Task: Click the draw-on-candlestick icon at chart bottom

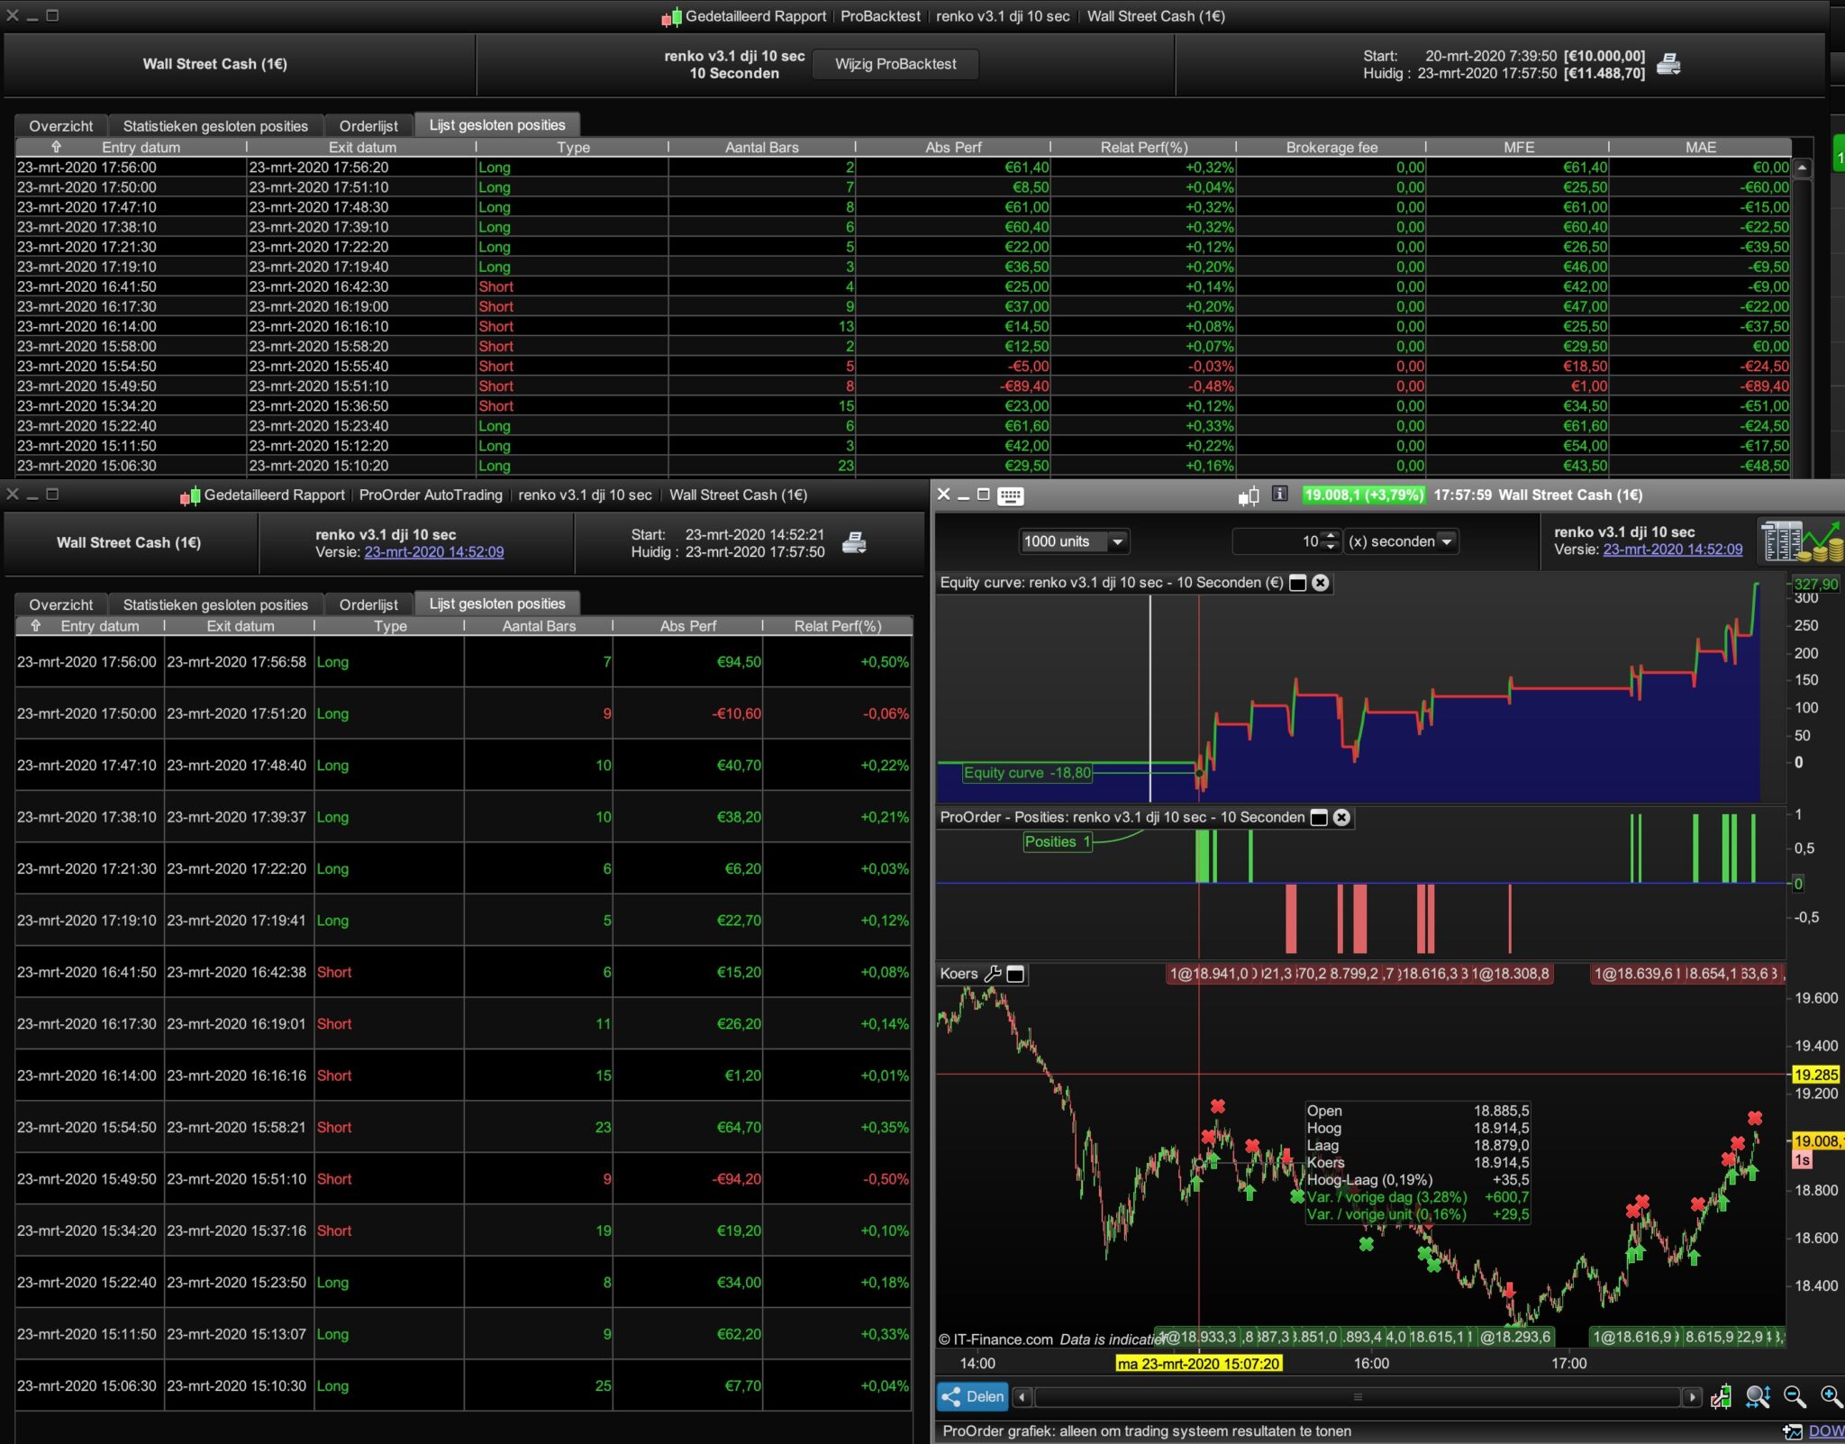Action: [x=1721, y=1396]
